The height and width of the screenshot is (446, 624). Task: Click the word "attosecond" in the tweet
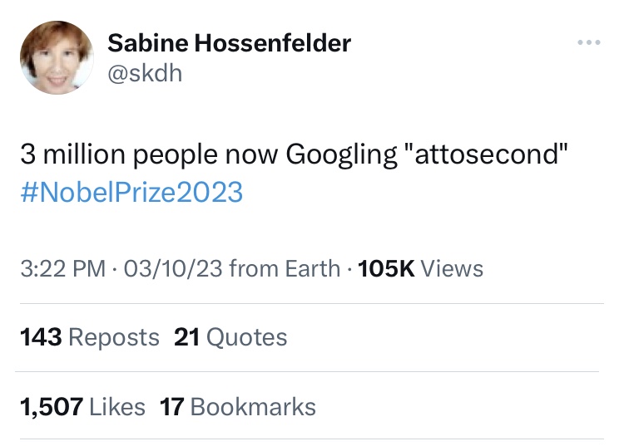click(486, 155)
